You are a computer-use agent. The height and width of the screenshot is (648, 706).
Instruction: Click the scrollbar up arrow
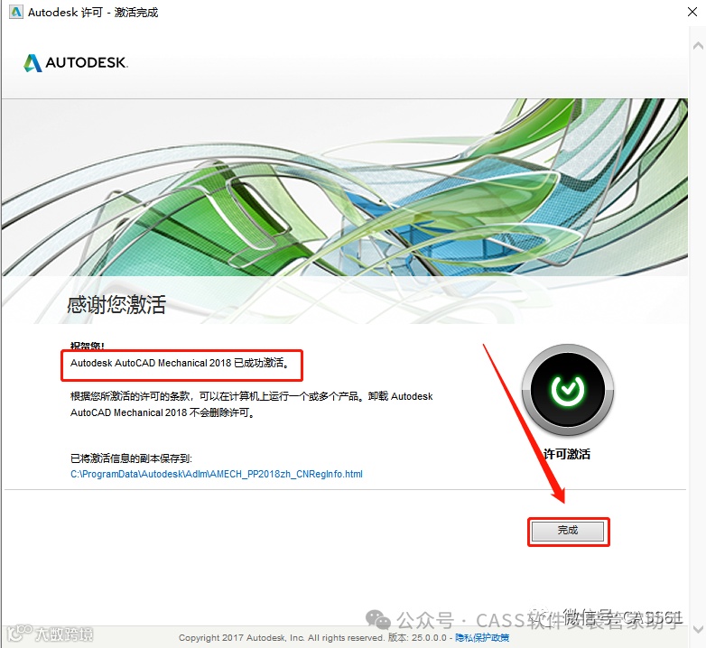[698, 45]
